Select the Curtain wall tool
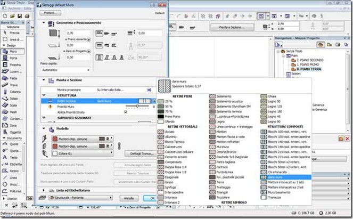The image size is (353, 219). click(x=12, y=119)
